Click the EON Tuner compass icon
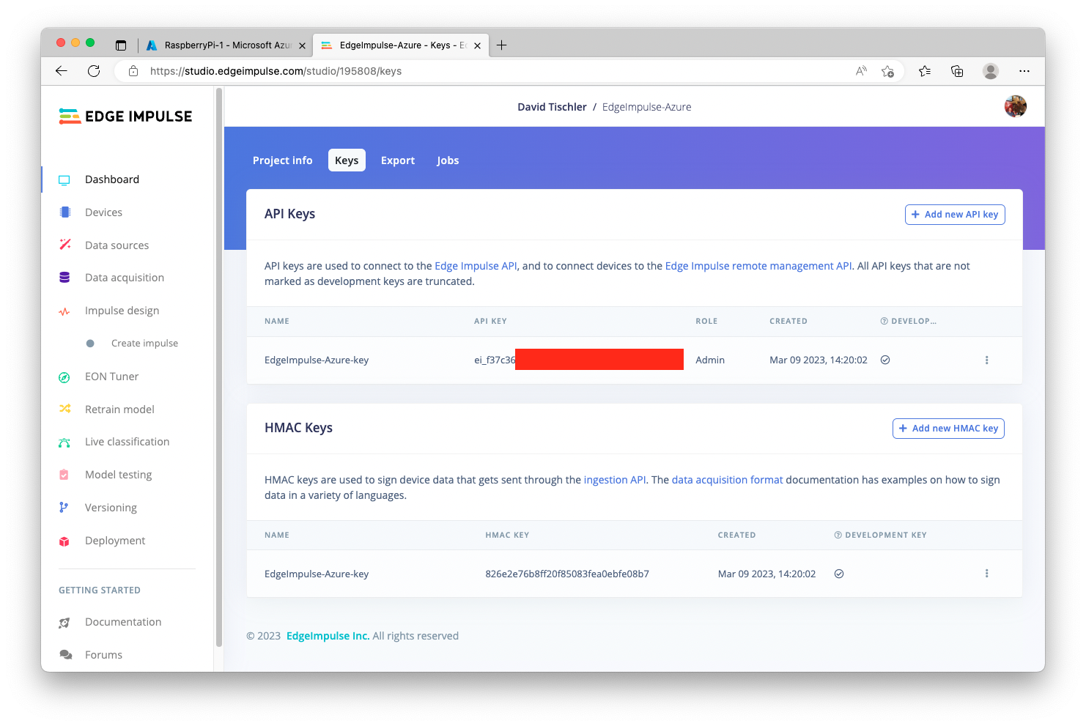 (64, 377)
